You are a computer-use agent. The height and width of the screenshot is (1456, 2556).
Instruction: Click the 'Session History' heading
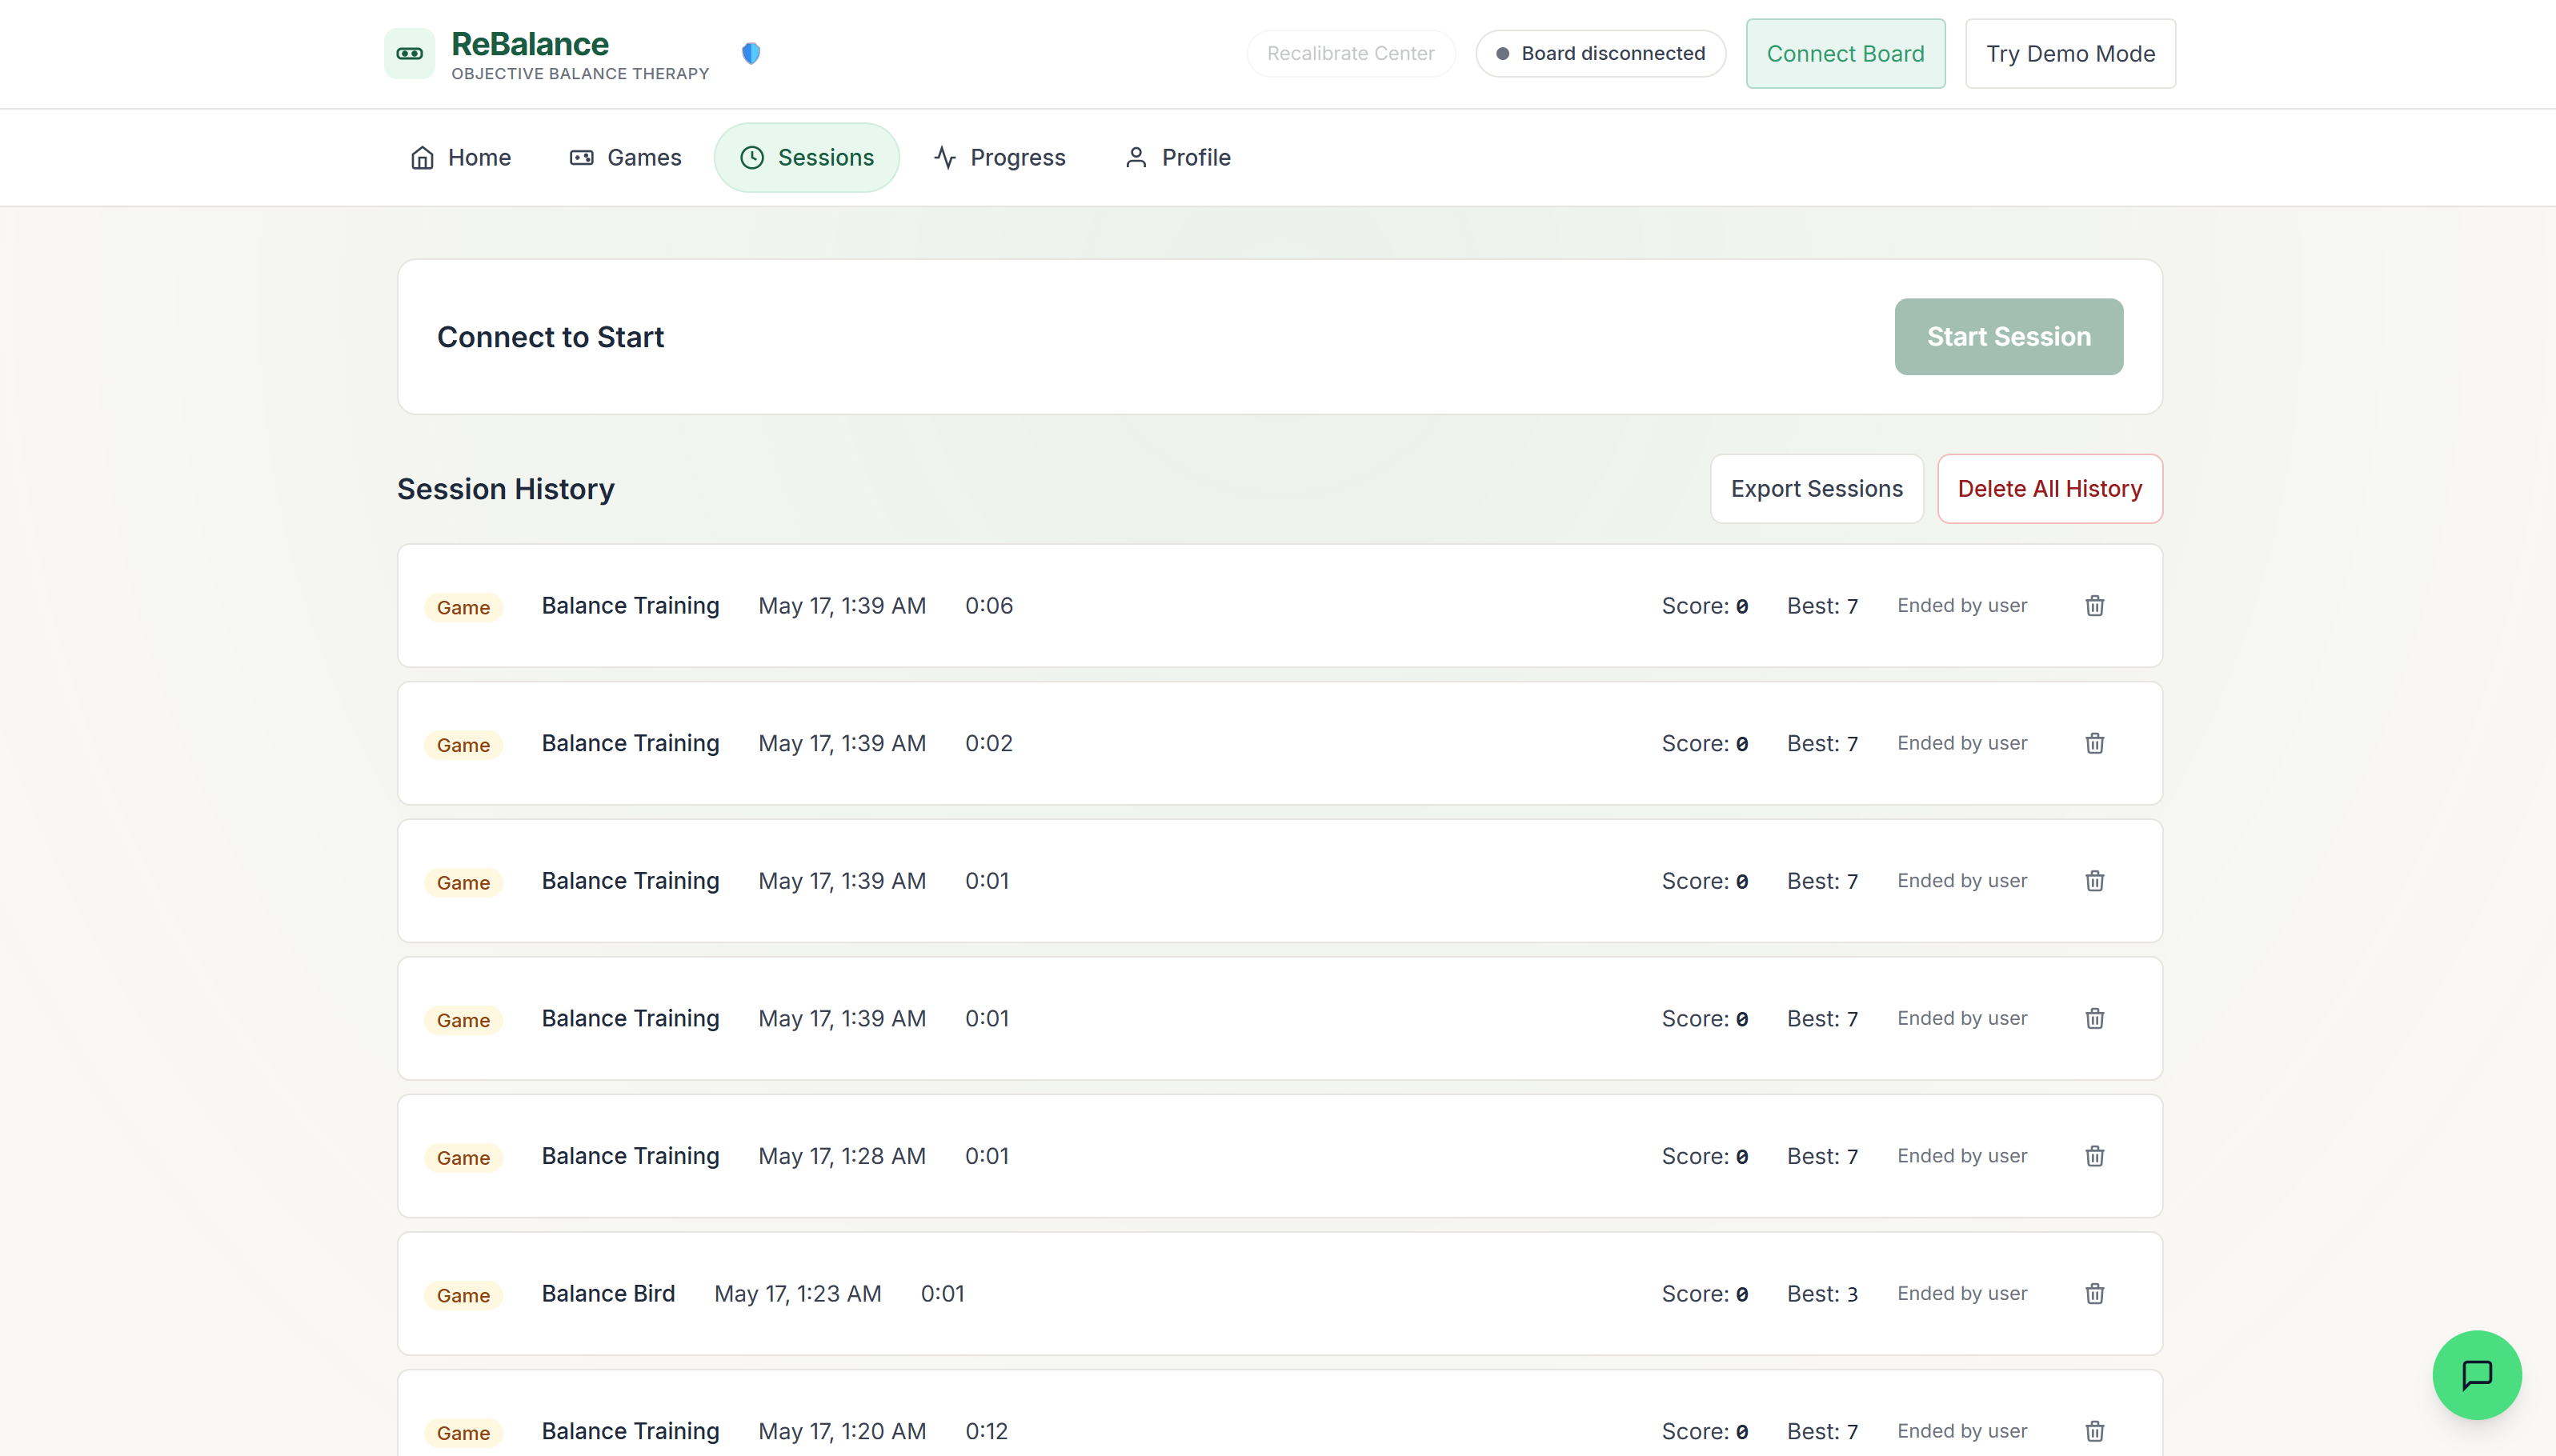pyautogui.click(x=505, y=489)
